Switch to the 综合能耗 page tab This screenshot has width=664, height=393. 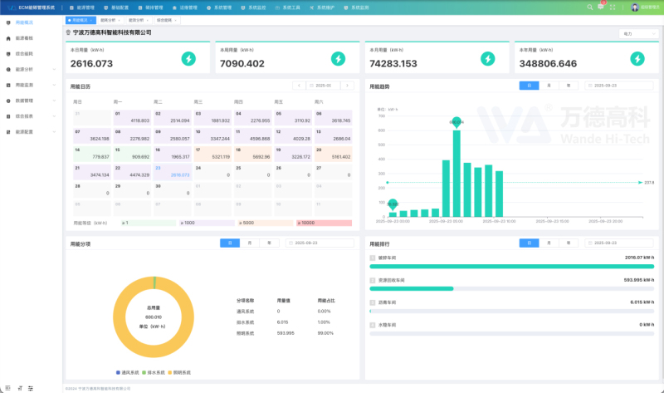(x=166, y=20)
